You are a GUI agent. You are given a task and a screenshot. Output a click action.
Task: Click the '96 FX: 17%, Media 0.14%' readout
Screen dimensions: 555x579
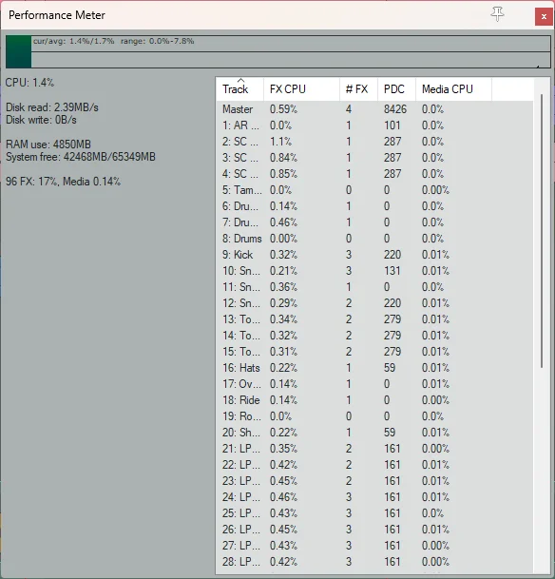(63, 182)
